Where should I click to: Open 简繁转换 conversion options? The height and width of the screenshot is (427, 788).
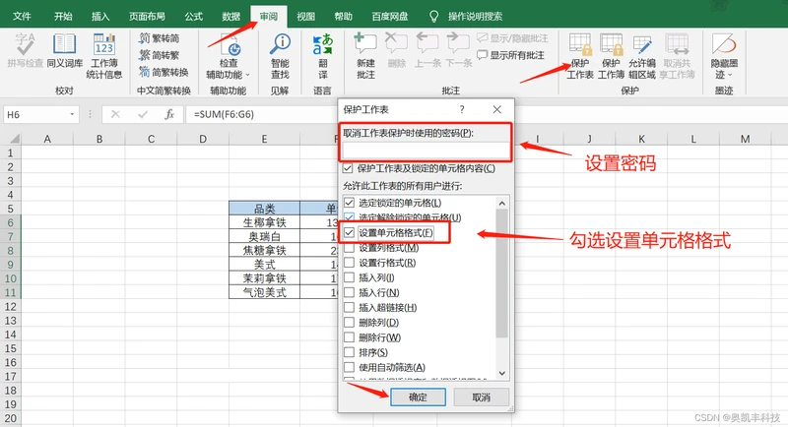click(164, 72)
